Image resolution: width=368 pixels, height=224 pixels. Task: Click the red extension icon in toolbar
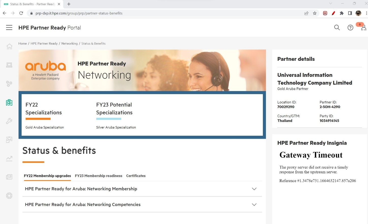coord(325,13)
